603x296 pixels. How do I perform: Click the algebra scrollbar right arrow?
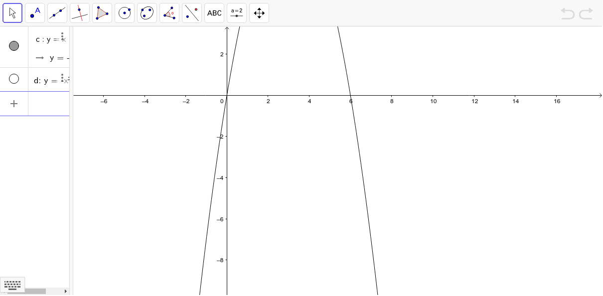(66, 291)
